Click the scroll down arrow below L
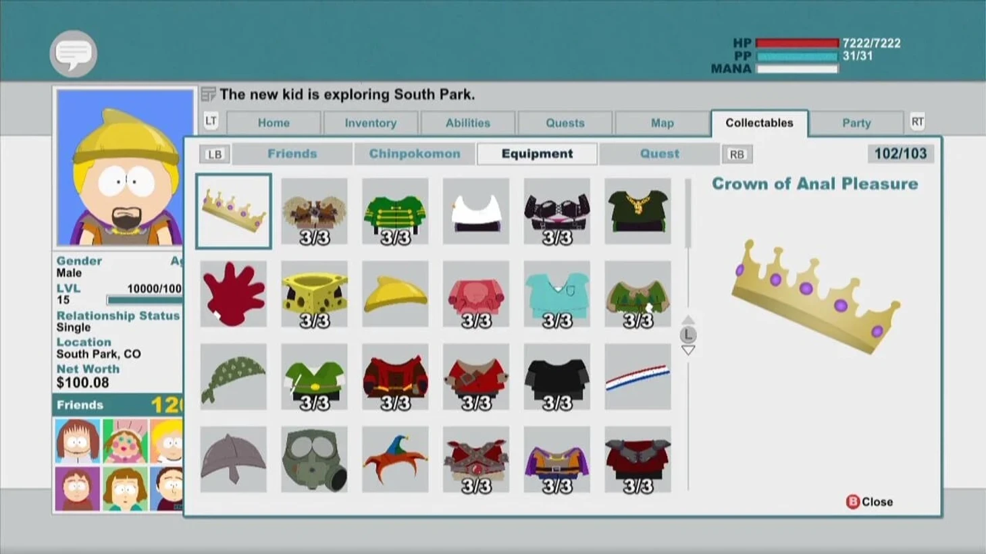The width and height of the screenshot is (986, 554). 688,351
